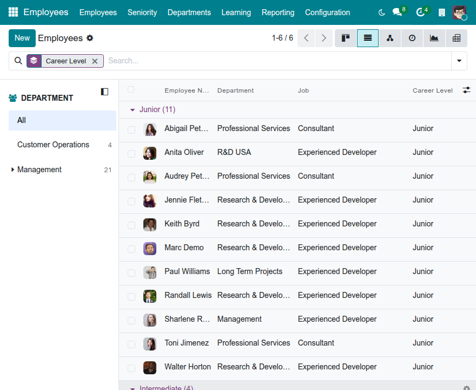Switch to Pivot view

457,38
